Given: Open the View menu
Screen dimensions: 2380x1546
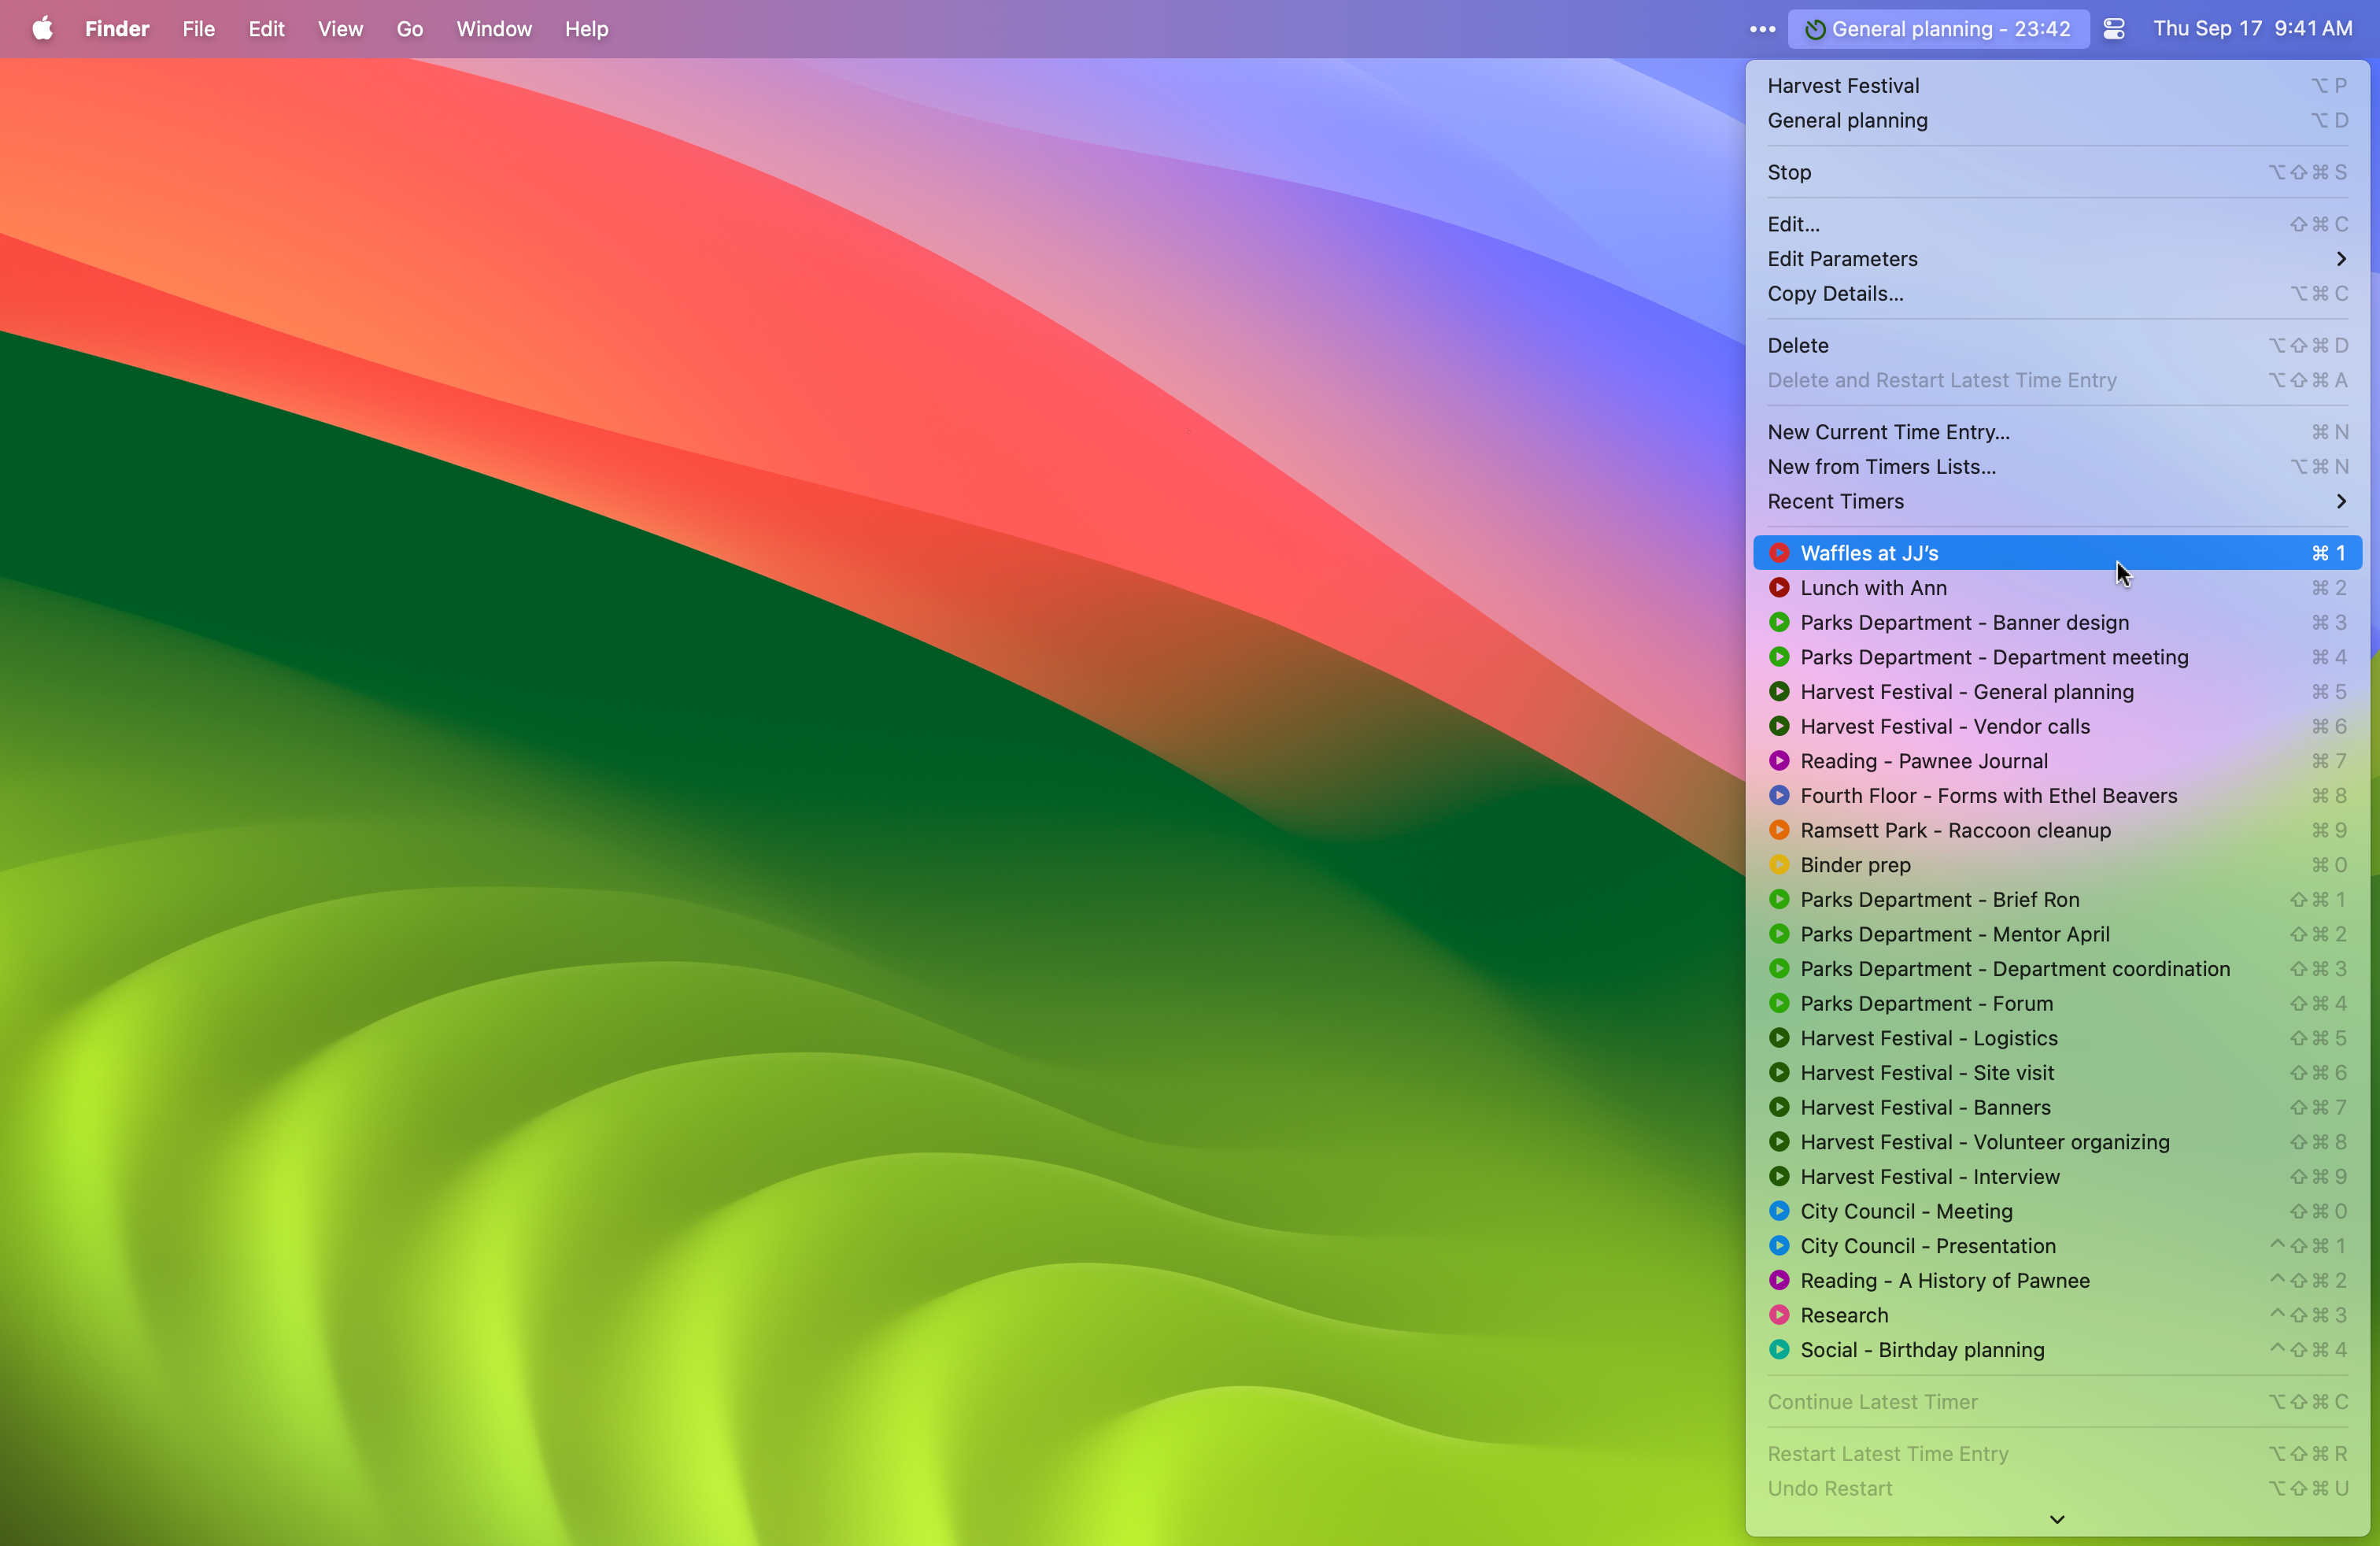Looking at the screenshot, I should tap(340, 29).
